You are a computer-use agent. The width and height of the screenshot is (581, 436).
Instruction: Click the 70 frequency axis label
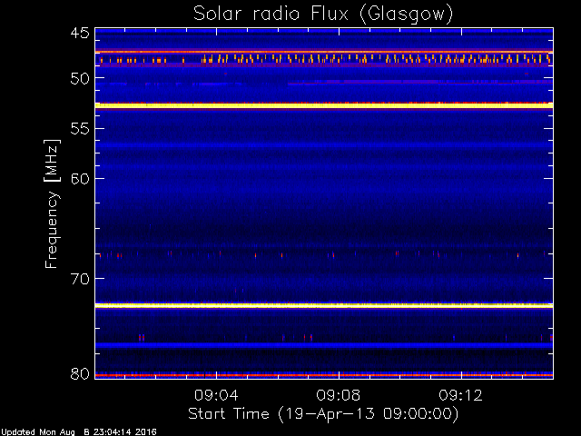click(x=80, y=279)
